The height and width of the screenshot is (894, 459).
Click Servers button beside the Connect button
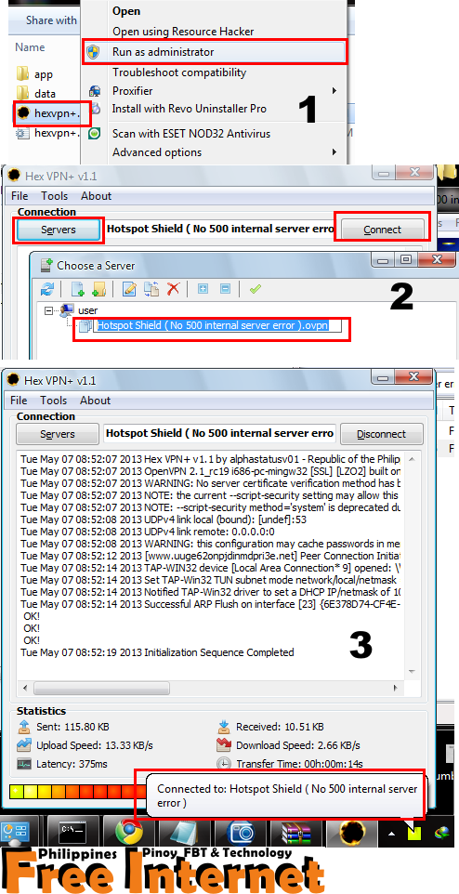tap(58, 230)
